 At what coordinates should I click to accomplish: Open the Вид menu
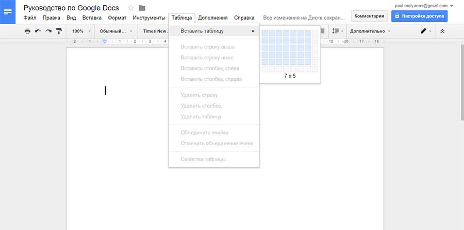[x=71, y=17]
